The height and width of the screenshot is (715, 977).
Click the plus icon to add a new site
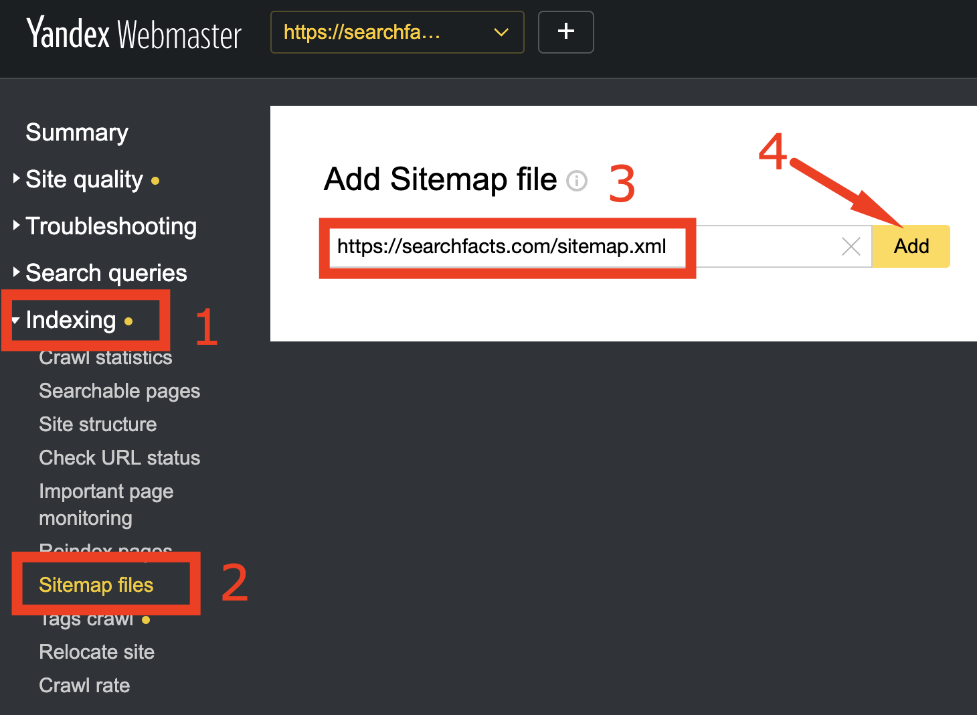tap(565, 31)
